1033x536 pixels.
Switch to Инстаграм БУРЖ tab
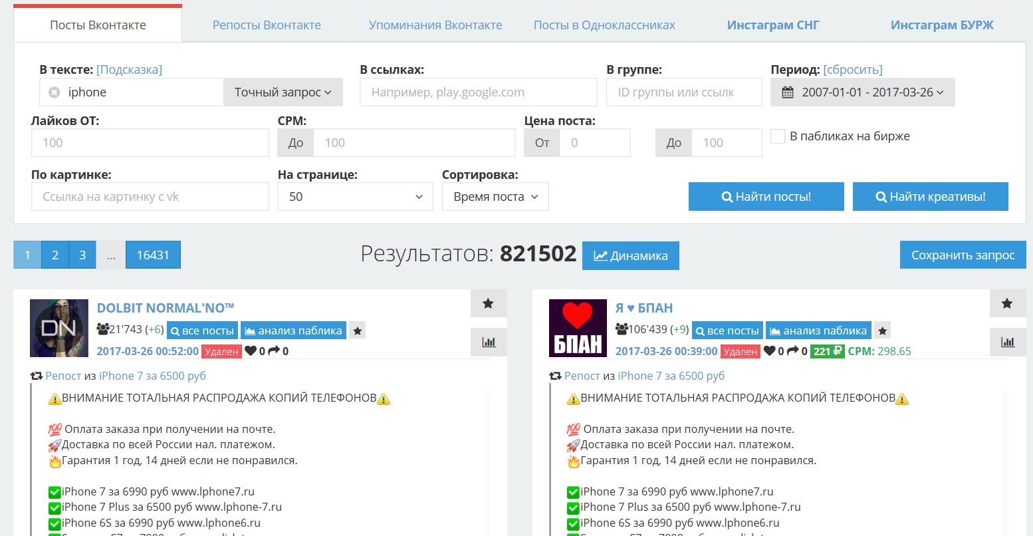[x=942, y=25]
